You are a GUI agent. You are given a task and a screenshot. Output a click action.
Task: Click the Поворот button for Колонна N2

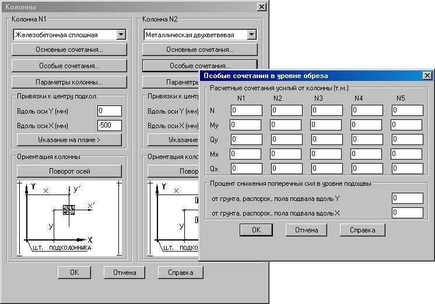point(173,171)
